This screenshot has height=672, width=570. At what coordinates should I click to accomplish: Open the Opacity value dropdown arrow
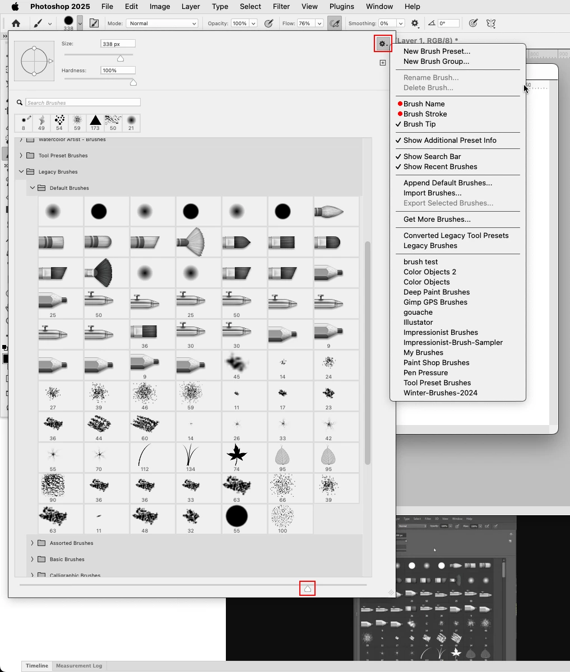click(x=253, y=24)
